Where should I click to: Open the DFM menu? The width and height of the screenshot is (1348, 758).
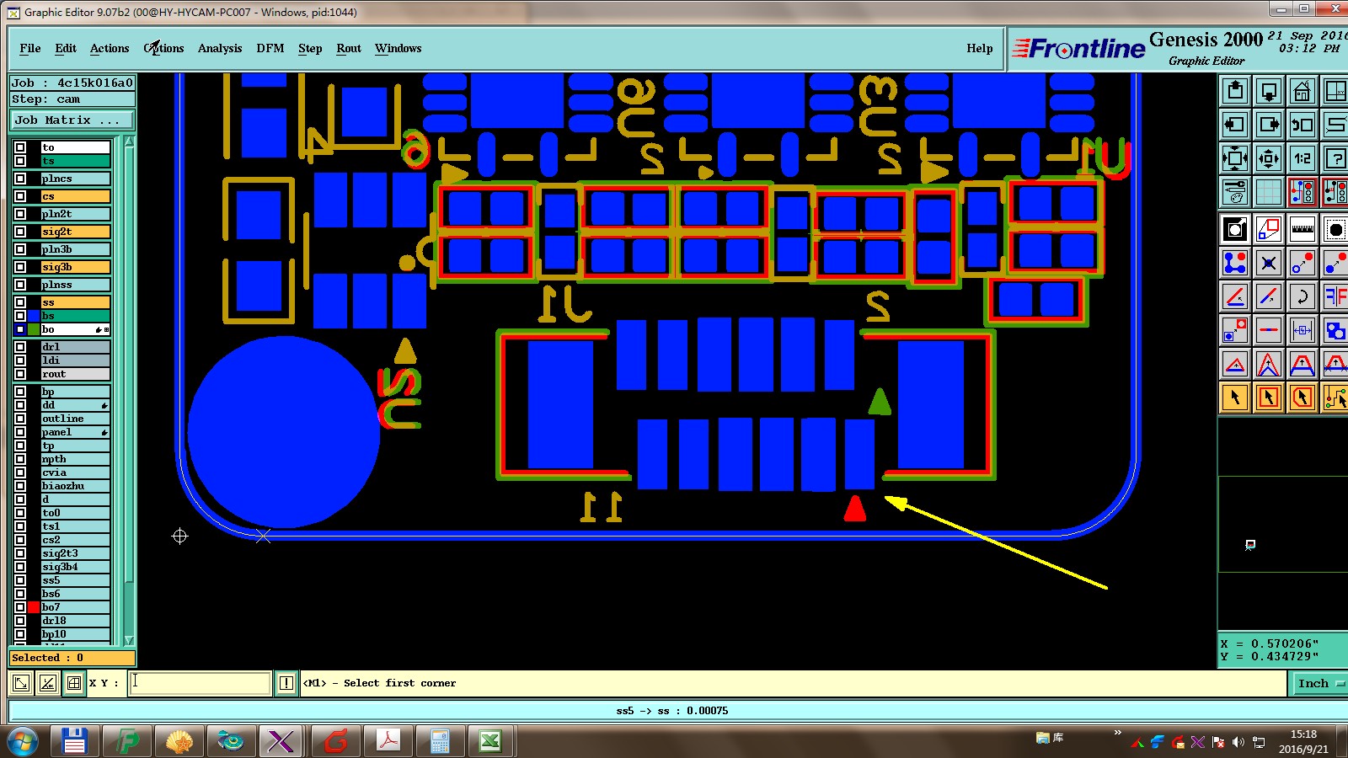[x=270, y=48]
